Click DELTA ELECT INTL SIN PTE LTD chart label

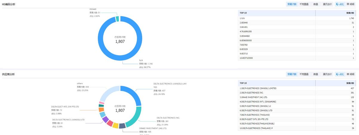pos(65,106)
